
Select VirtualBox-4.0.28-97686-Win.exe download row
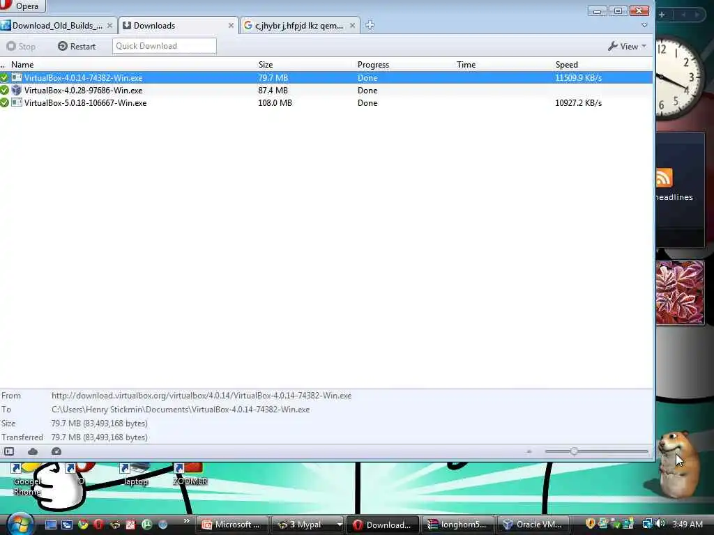[326, 91]
